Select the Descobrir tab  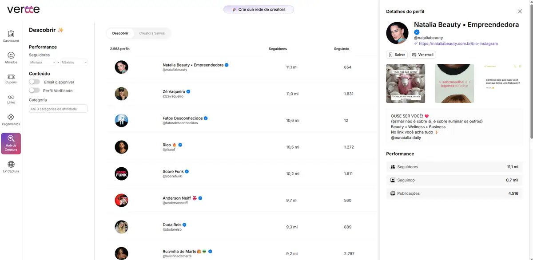121,33
